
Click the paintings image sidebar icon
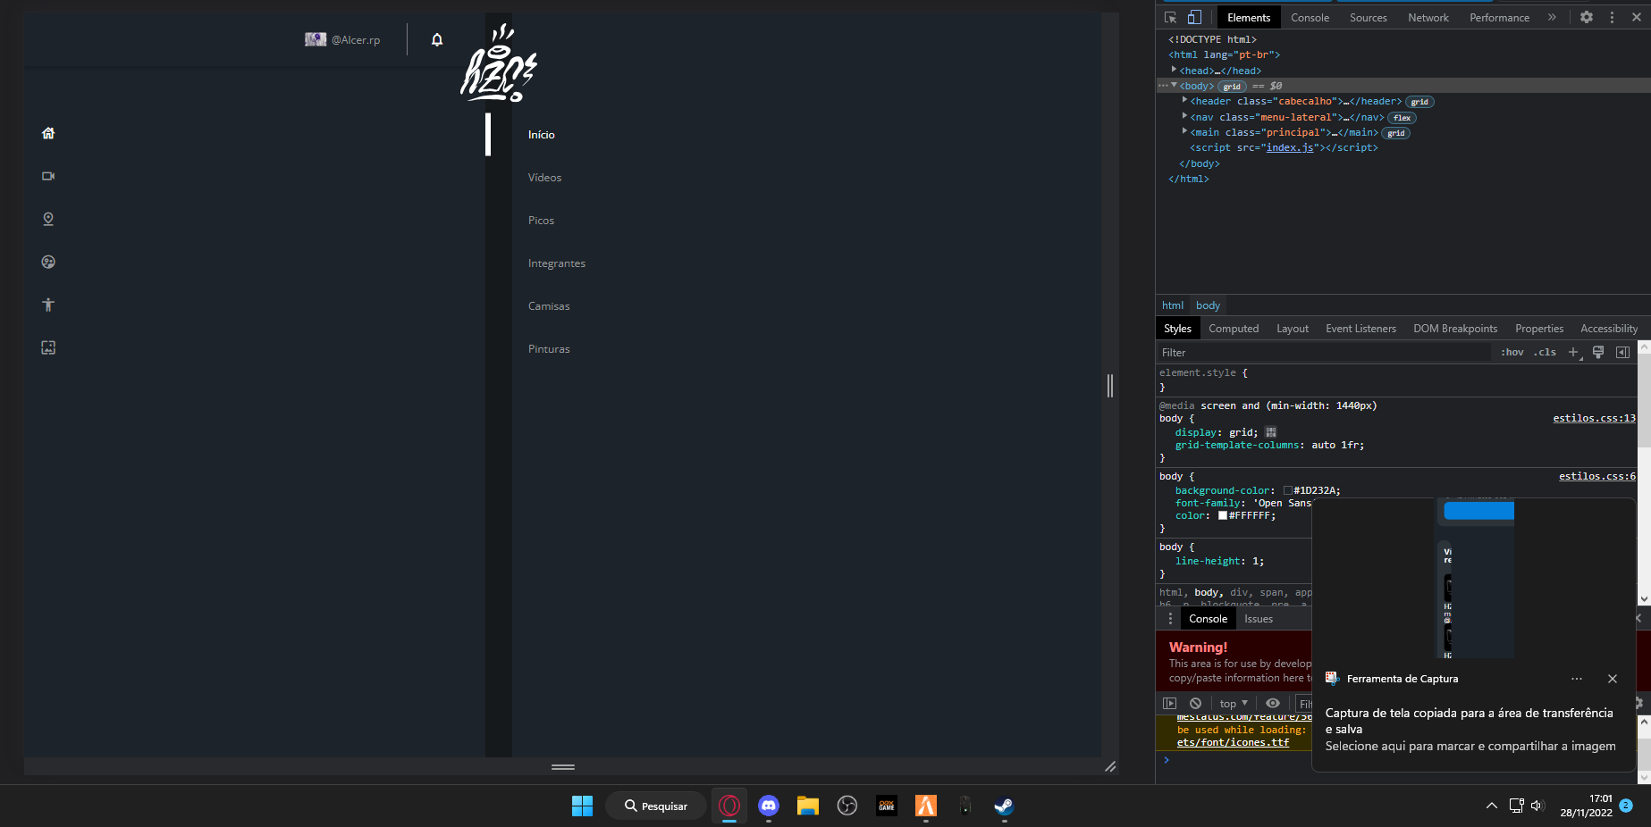tap(48, 347)
